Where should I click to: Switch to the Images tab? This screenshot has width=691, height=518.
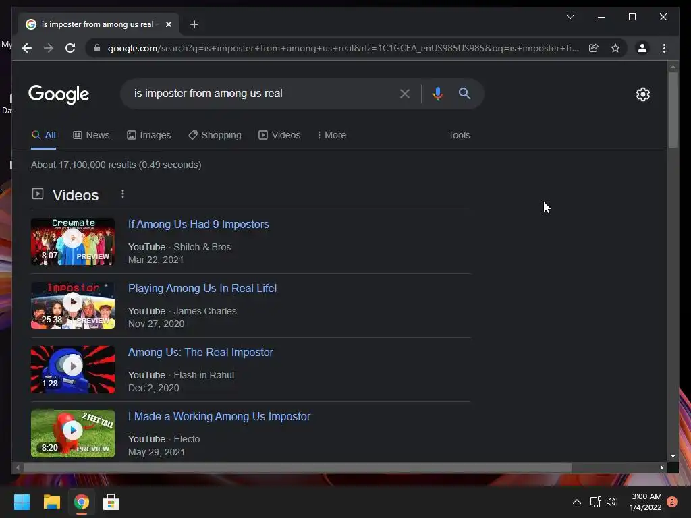pyautogui.click(x=149, y=135)
